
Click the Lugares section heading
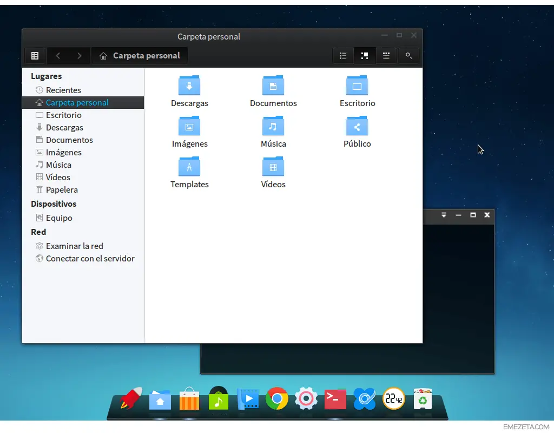[x=47, y=76]
